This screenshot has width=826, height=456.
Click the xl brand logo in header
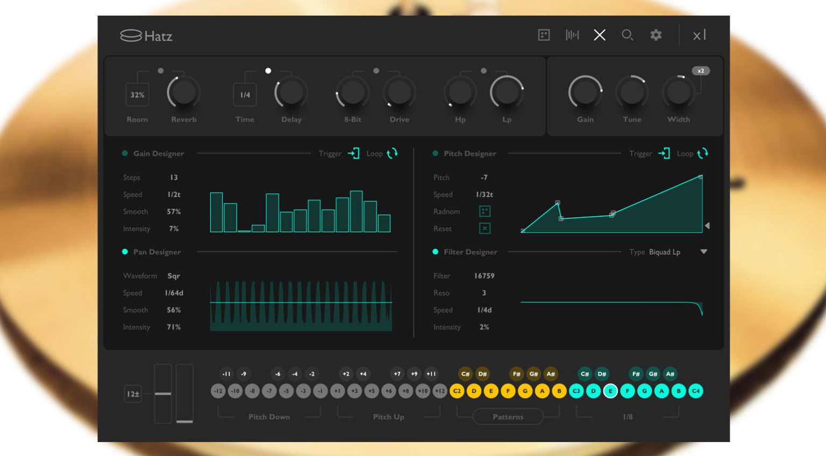(699, 35)
